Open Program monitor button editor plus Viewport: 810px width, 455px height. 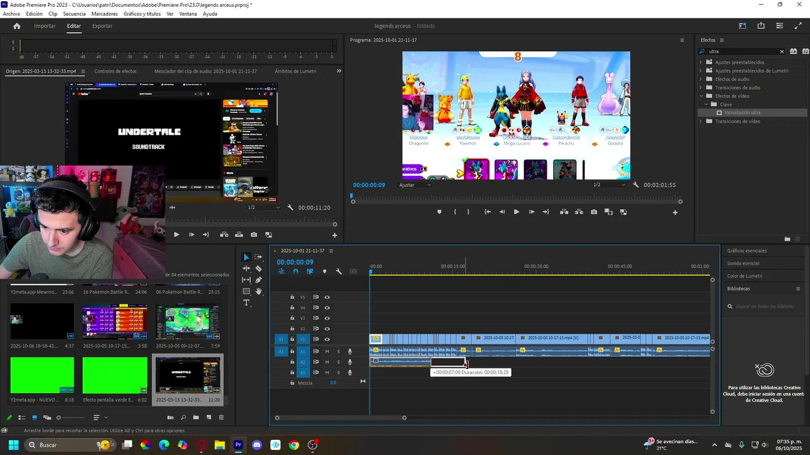675,212
